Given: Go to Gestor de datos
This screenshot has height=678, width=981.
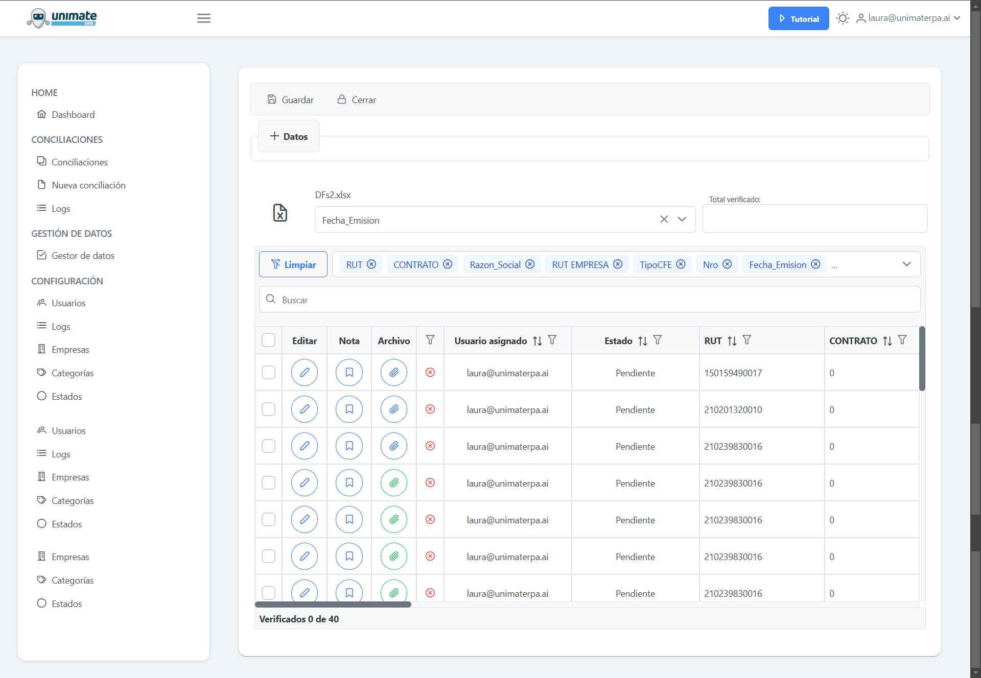Looking at the screenshot, I should (83, 256).
